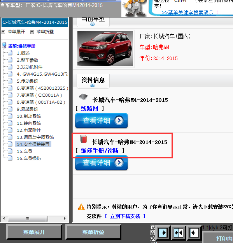Open 6.变速器 (4520012325) chapter
This screenshot has height=243, width=233.
point(42,88)
